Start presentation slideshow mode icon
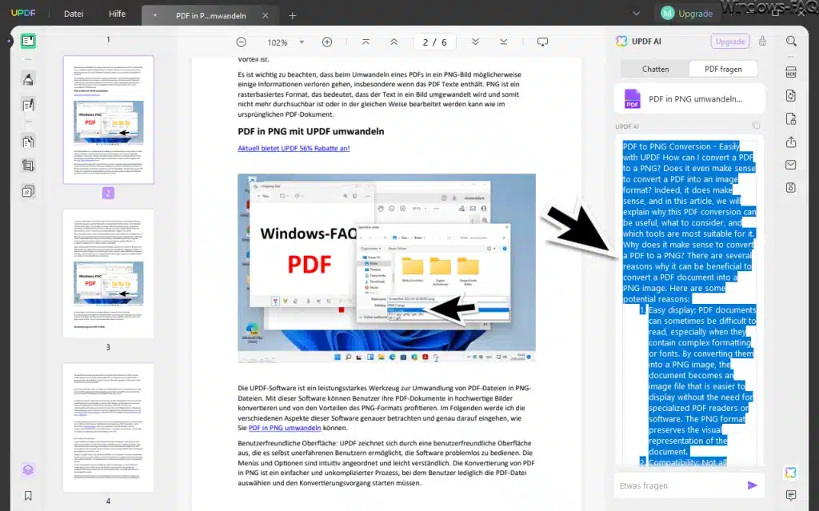The width and height of the screenshot is (819, 511). (543, 42)
